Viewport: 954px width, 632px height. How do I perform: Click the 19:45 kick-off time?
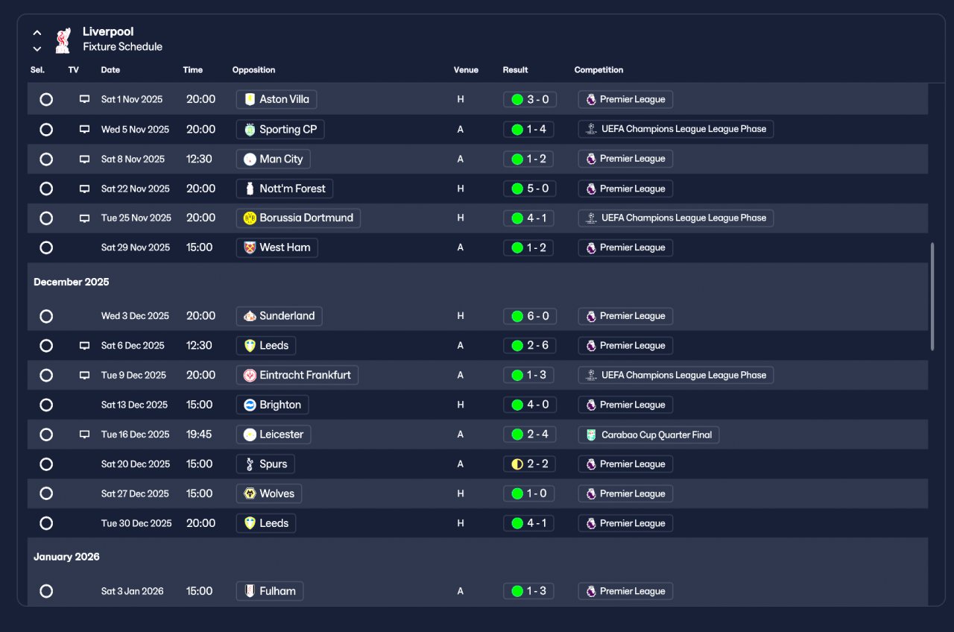tap(199, 434)
